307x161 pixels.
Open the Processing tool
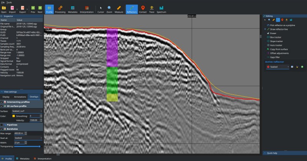60,9
